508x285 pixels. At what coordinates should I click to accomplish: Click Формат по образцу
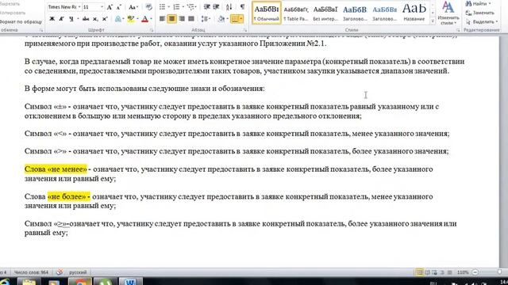(21, 21)
